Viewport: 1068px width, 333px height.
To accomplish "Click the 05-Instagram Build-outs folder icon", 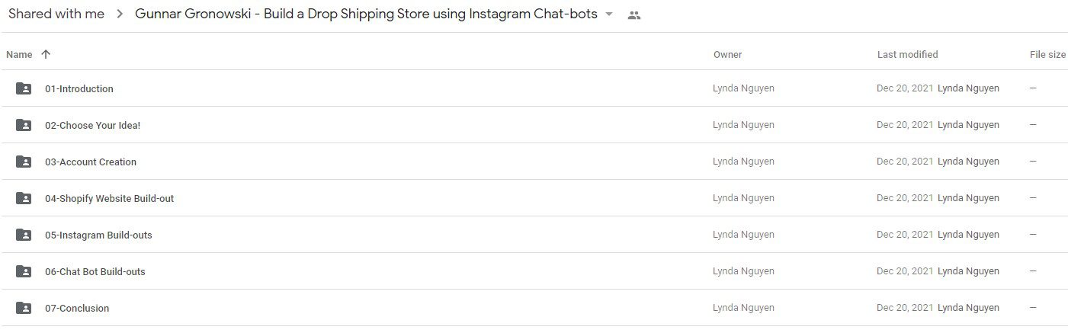I will point(24,235).
